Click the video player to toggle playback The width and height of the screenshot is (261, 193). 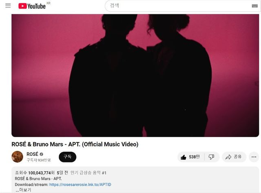[135, 75]
